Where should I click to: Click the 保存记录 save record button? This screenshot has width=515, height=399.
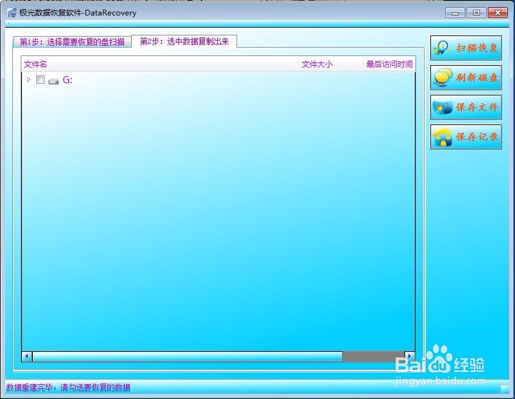[466, 137]
